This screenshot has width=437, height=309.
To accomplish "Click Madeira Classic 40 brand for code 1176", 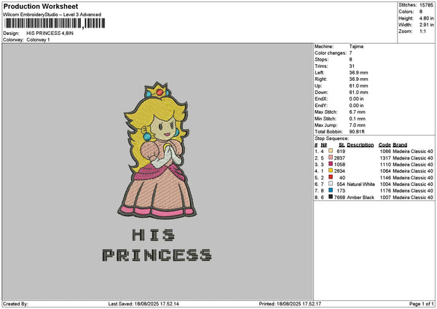I will coord(413,190).
